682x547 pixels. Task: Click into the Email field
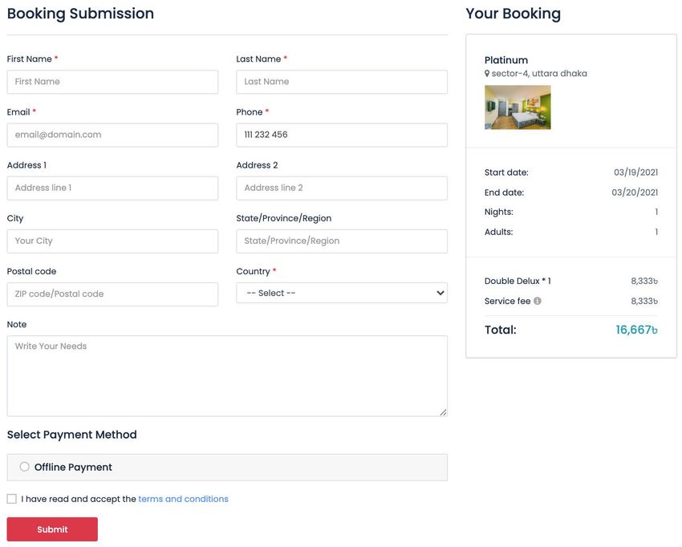[x=112, y=135]
